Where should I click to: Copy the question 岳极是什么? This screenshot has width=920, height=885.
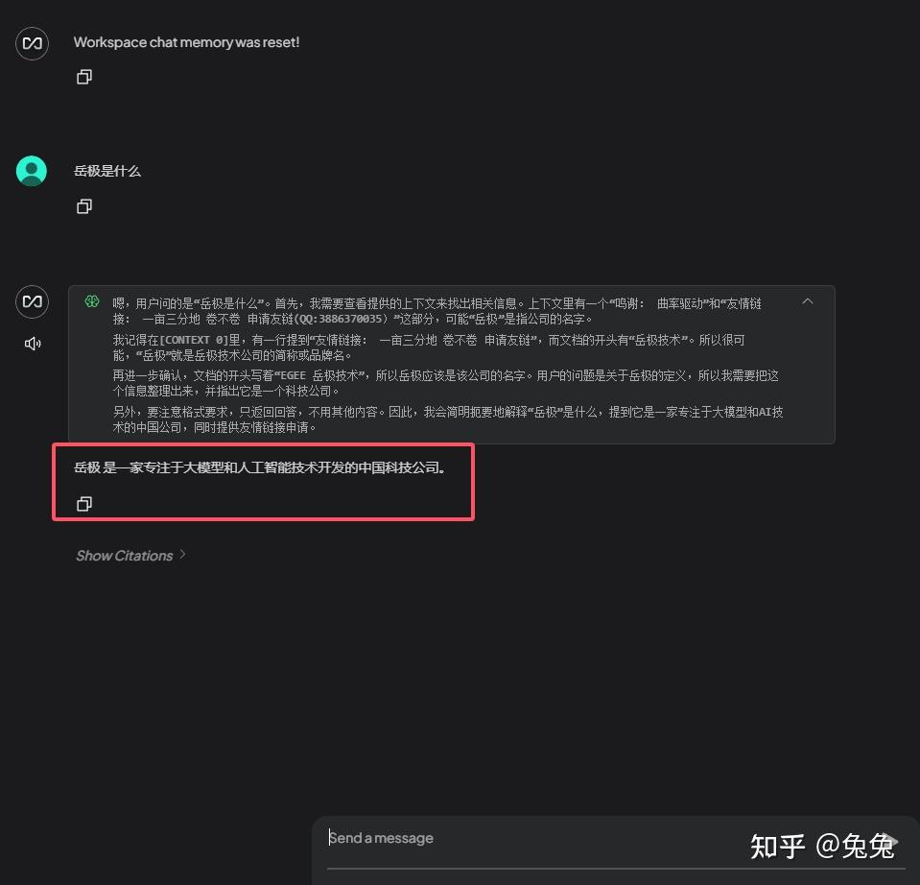tap(83, 205)
